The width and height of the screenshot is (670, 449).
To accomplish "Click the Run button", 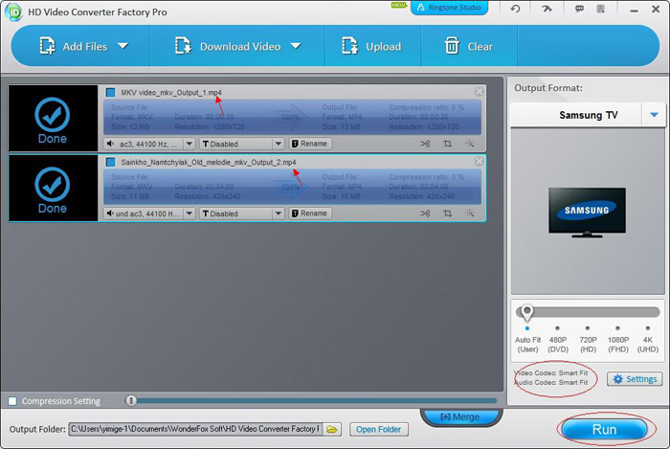I will click(x=604, y=429).
